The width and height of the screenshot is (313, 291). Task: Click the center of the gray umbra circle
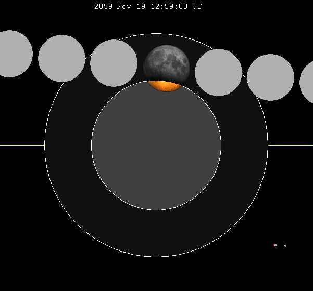coord(156,145)
